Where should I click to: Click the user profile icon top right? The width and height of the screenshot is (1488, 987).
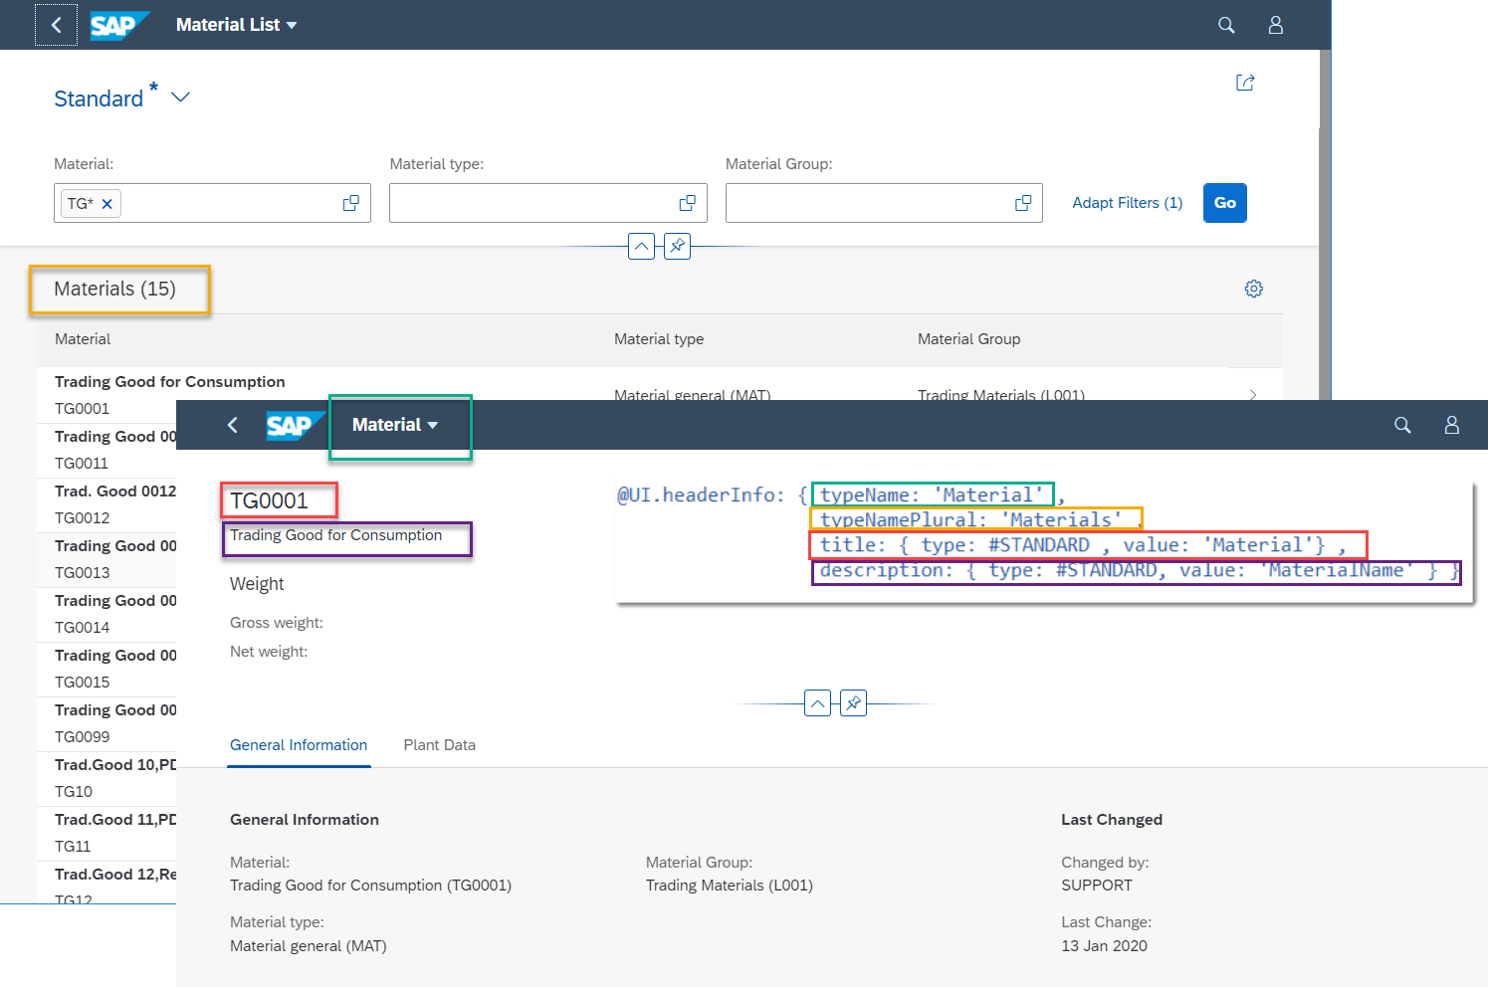(1275, 25)
